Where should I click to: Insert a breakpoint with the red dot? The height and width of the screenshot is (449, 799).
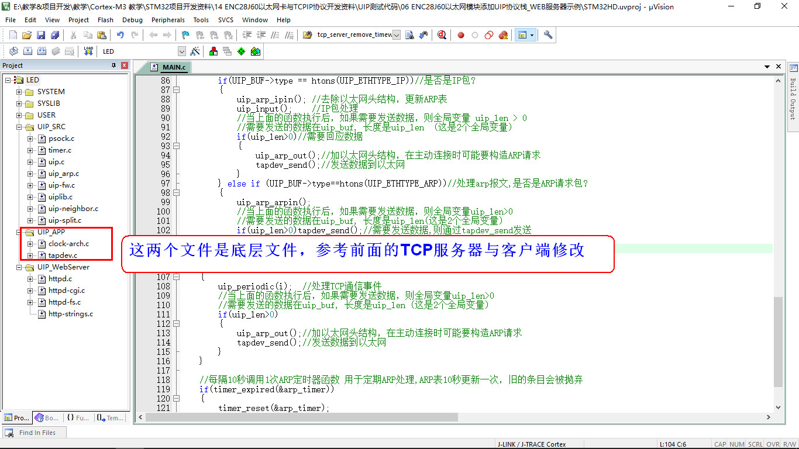pos(461,35)
